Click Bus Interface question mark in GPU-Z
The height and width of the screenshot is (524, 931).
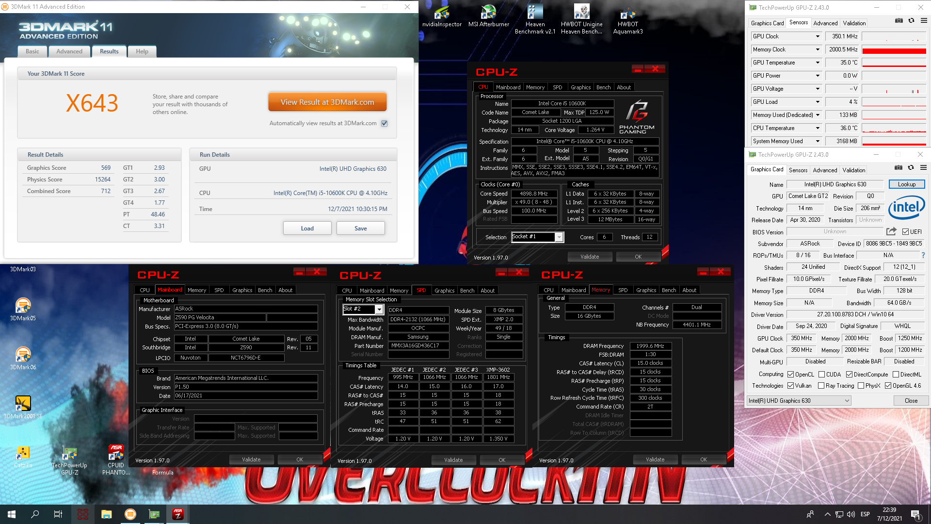coord(923,255)
